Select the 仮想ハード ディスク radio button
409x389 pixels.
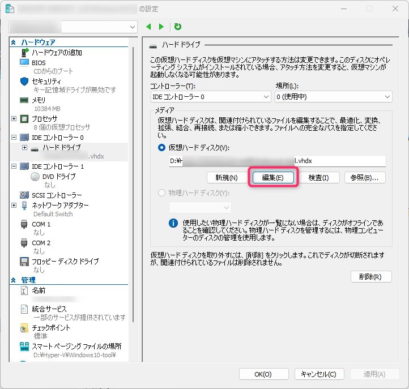(162, 147)
